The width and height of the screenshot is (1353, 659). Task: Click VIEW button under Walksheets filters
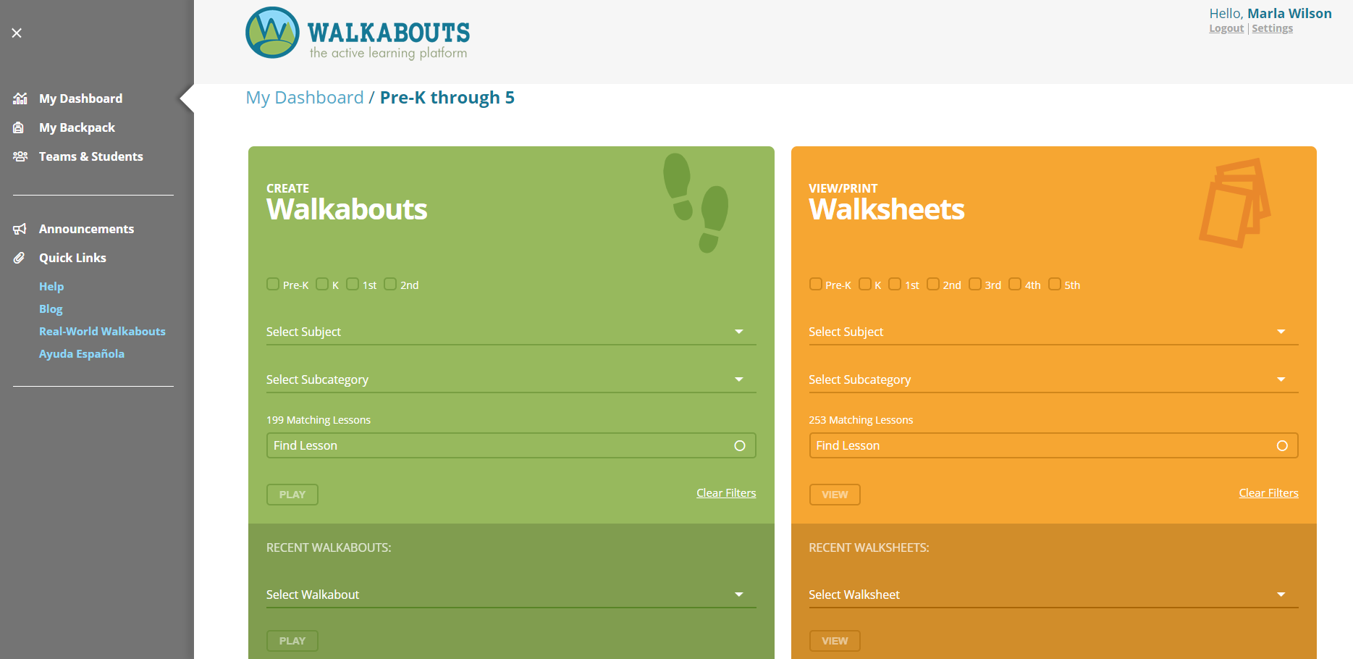[x=835, y=495]
